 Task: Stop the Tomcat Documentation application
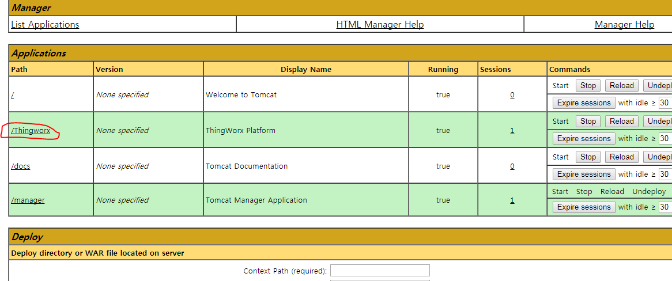tap(588, 157)
